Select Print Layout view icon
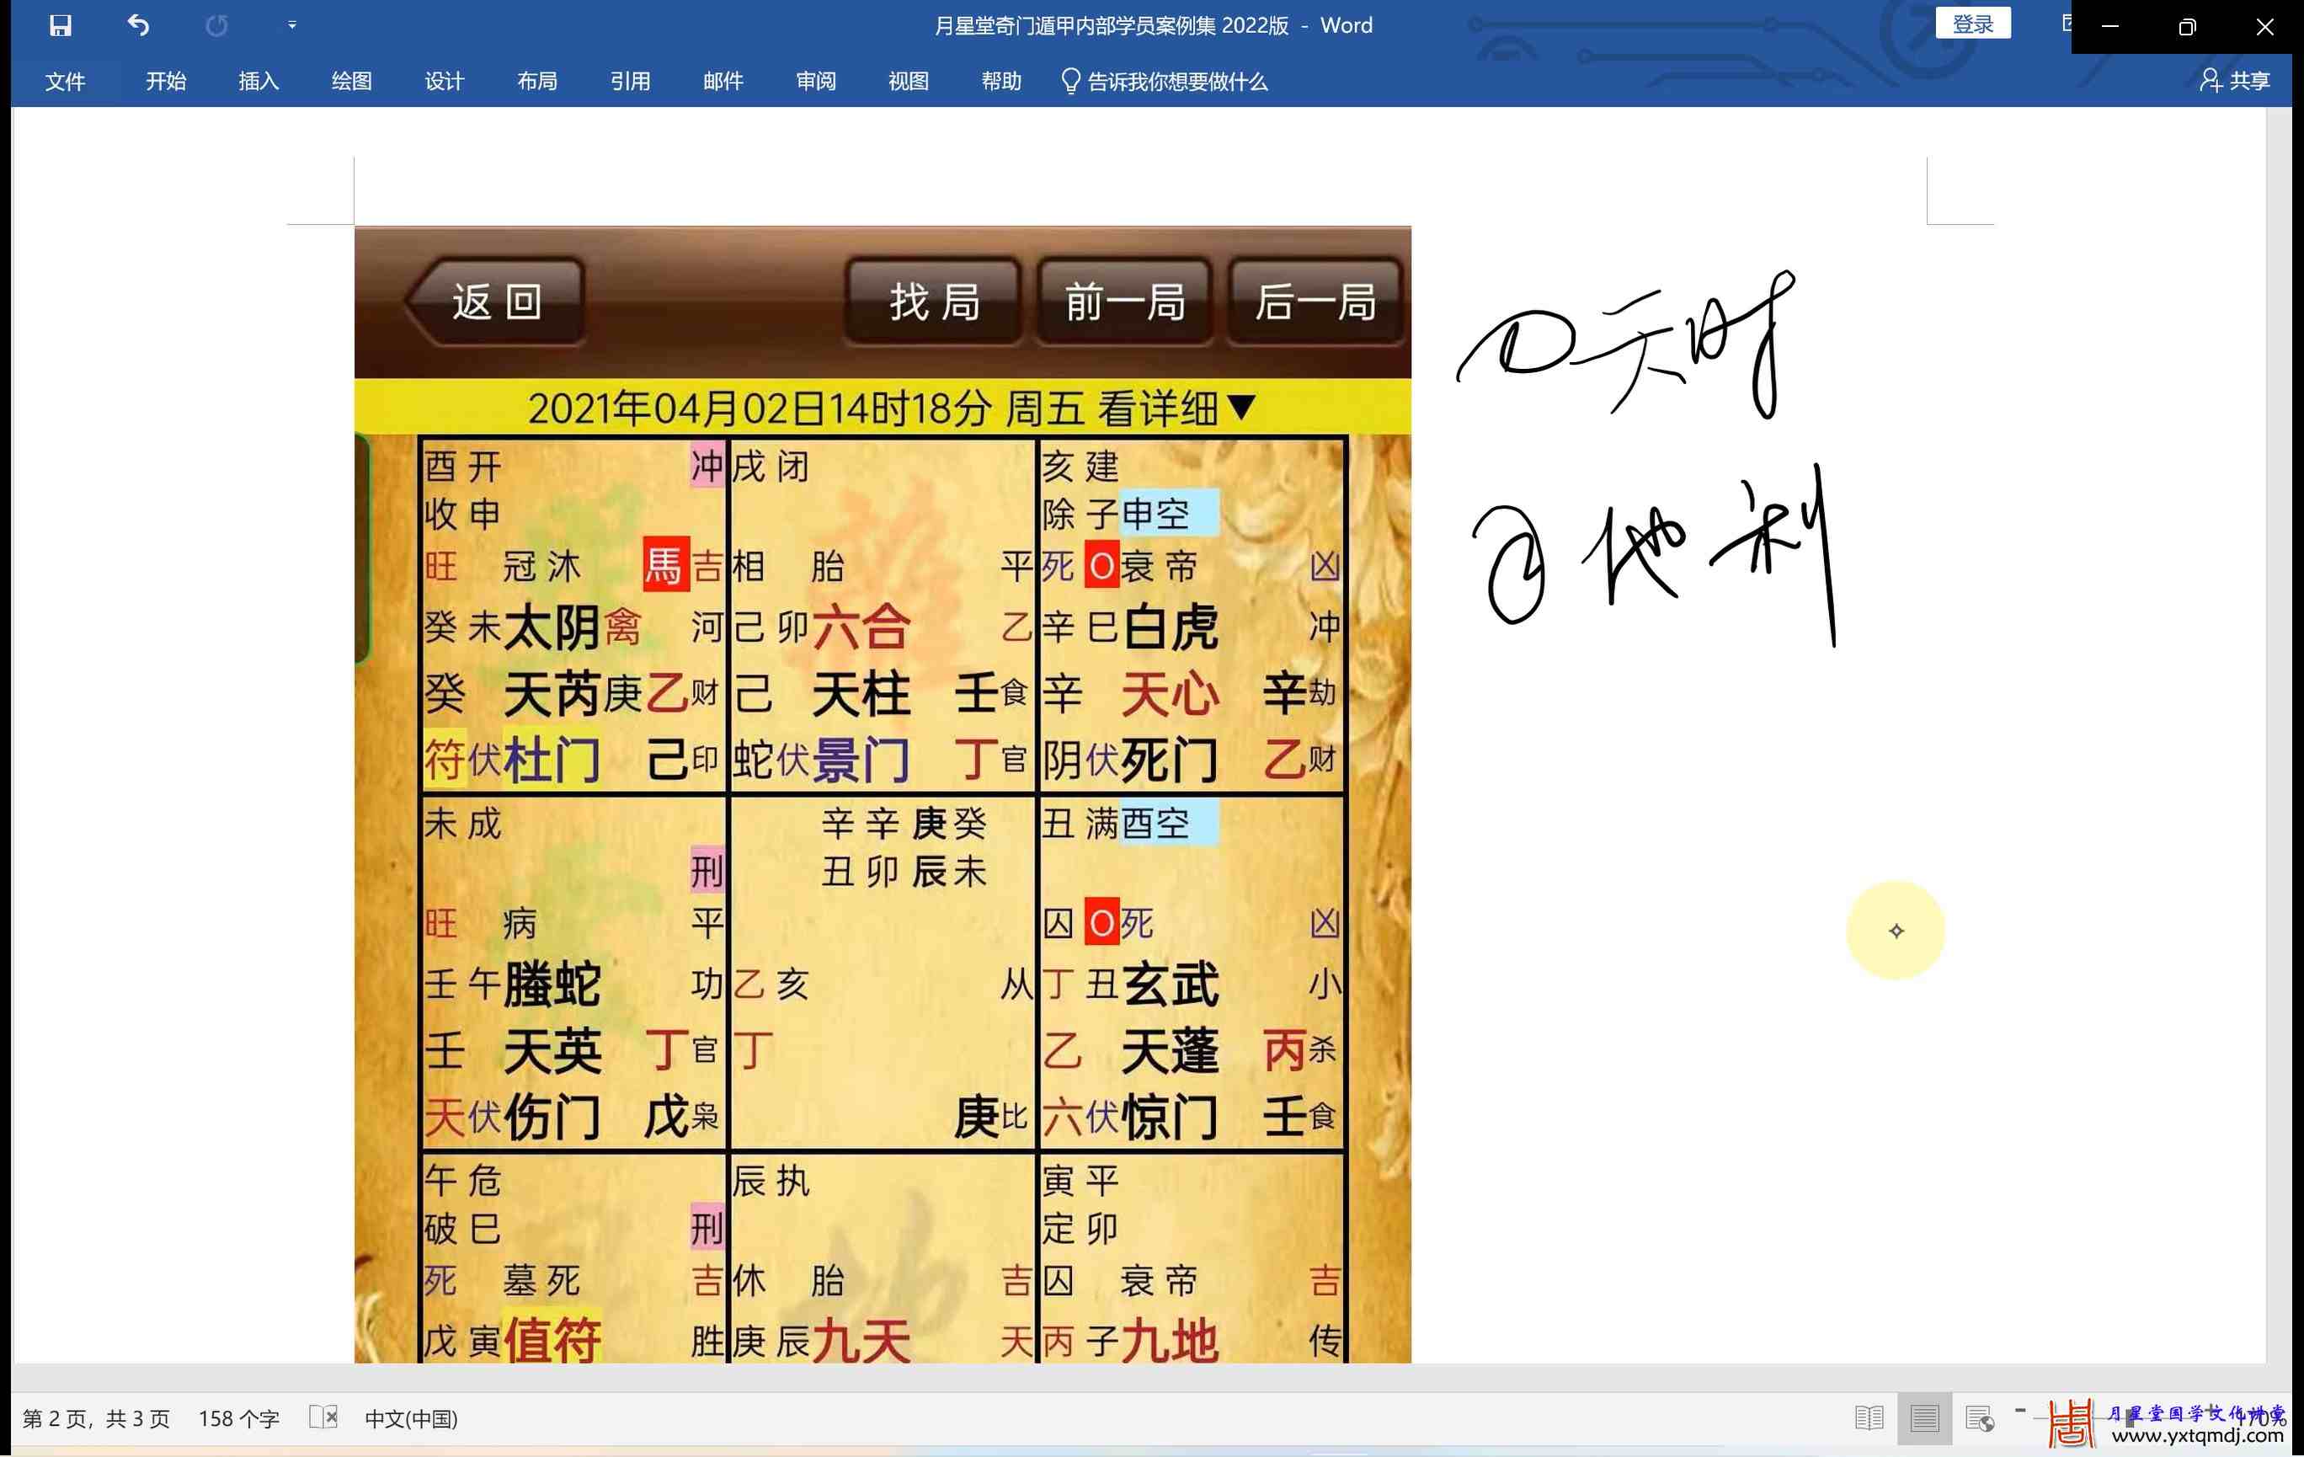Image resolution: width=2304 pixels, height=1457 pixels. pyautogui.click(x=1924, y=1417)
